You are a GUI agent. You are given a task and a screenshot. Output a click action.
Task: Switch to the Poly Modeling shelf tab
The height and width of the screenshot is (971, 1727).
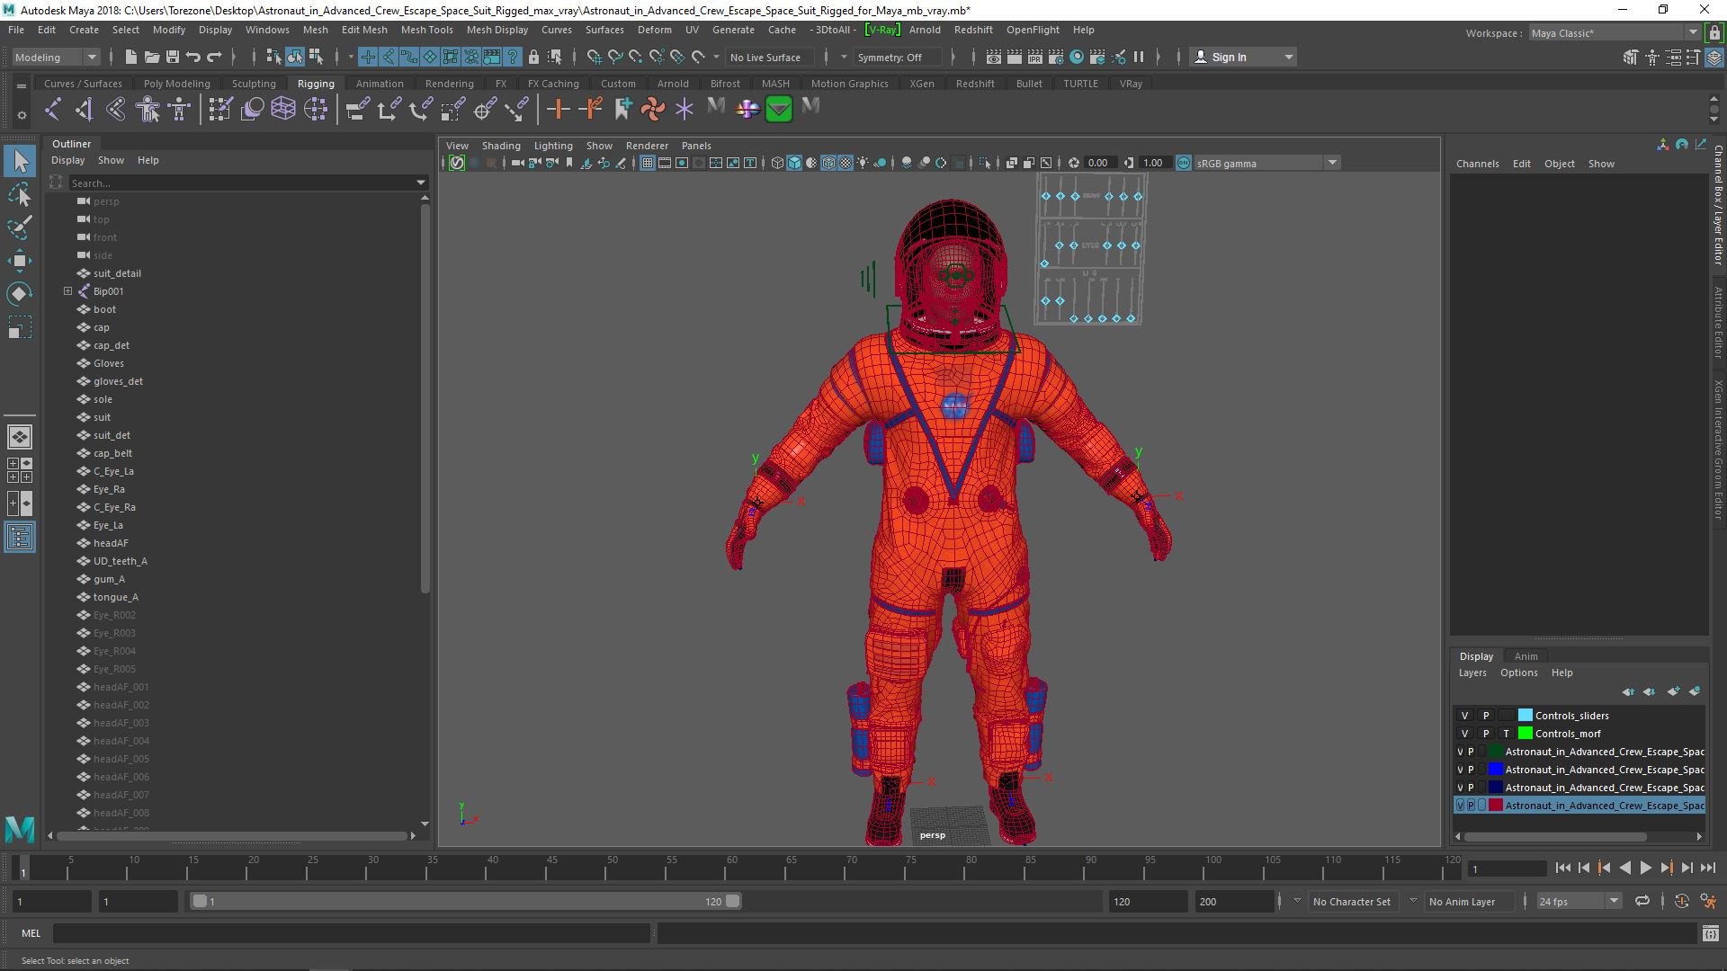(x=176, y=84)
